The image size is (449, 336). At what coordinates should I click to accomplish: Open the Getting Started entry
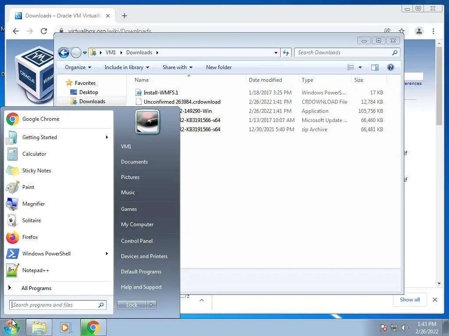click(59, 137)
